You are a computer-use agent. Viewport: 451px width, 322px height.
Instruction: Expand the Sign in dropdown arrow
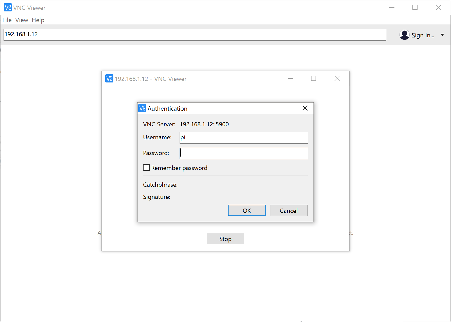pyautogui.click(x=442, y=35)
